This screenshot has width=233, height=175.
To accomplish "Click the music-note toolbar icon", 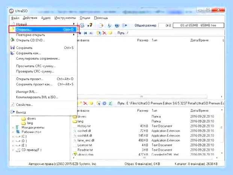I will tap(90, 26).
